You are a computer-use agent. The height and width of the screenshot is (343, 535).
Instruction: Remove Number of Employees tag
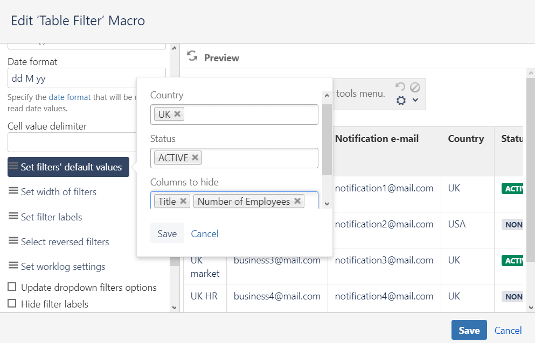click(x=297, y=201)
